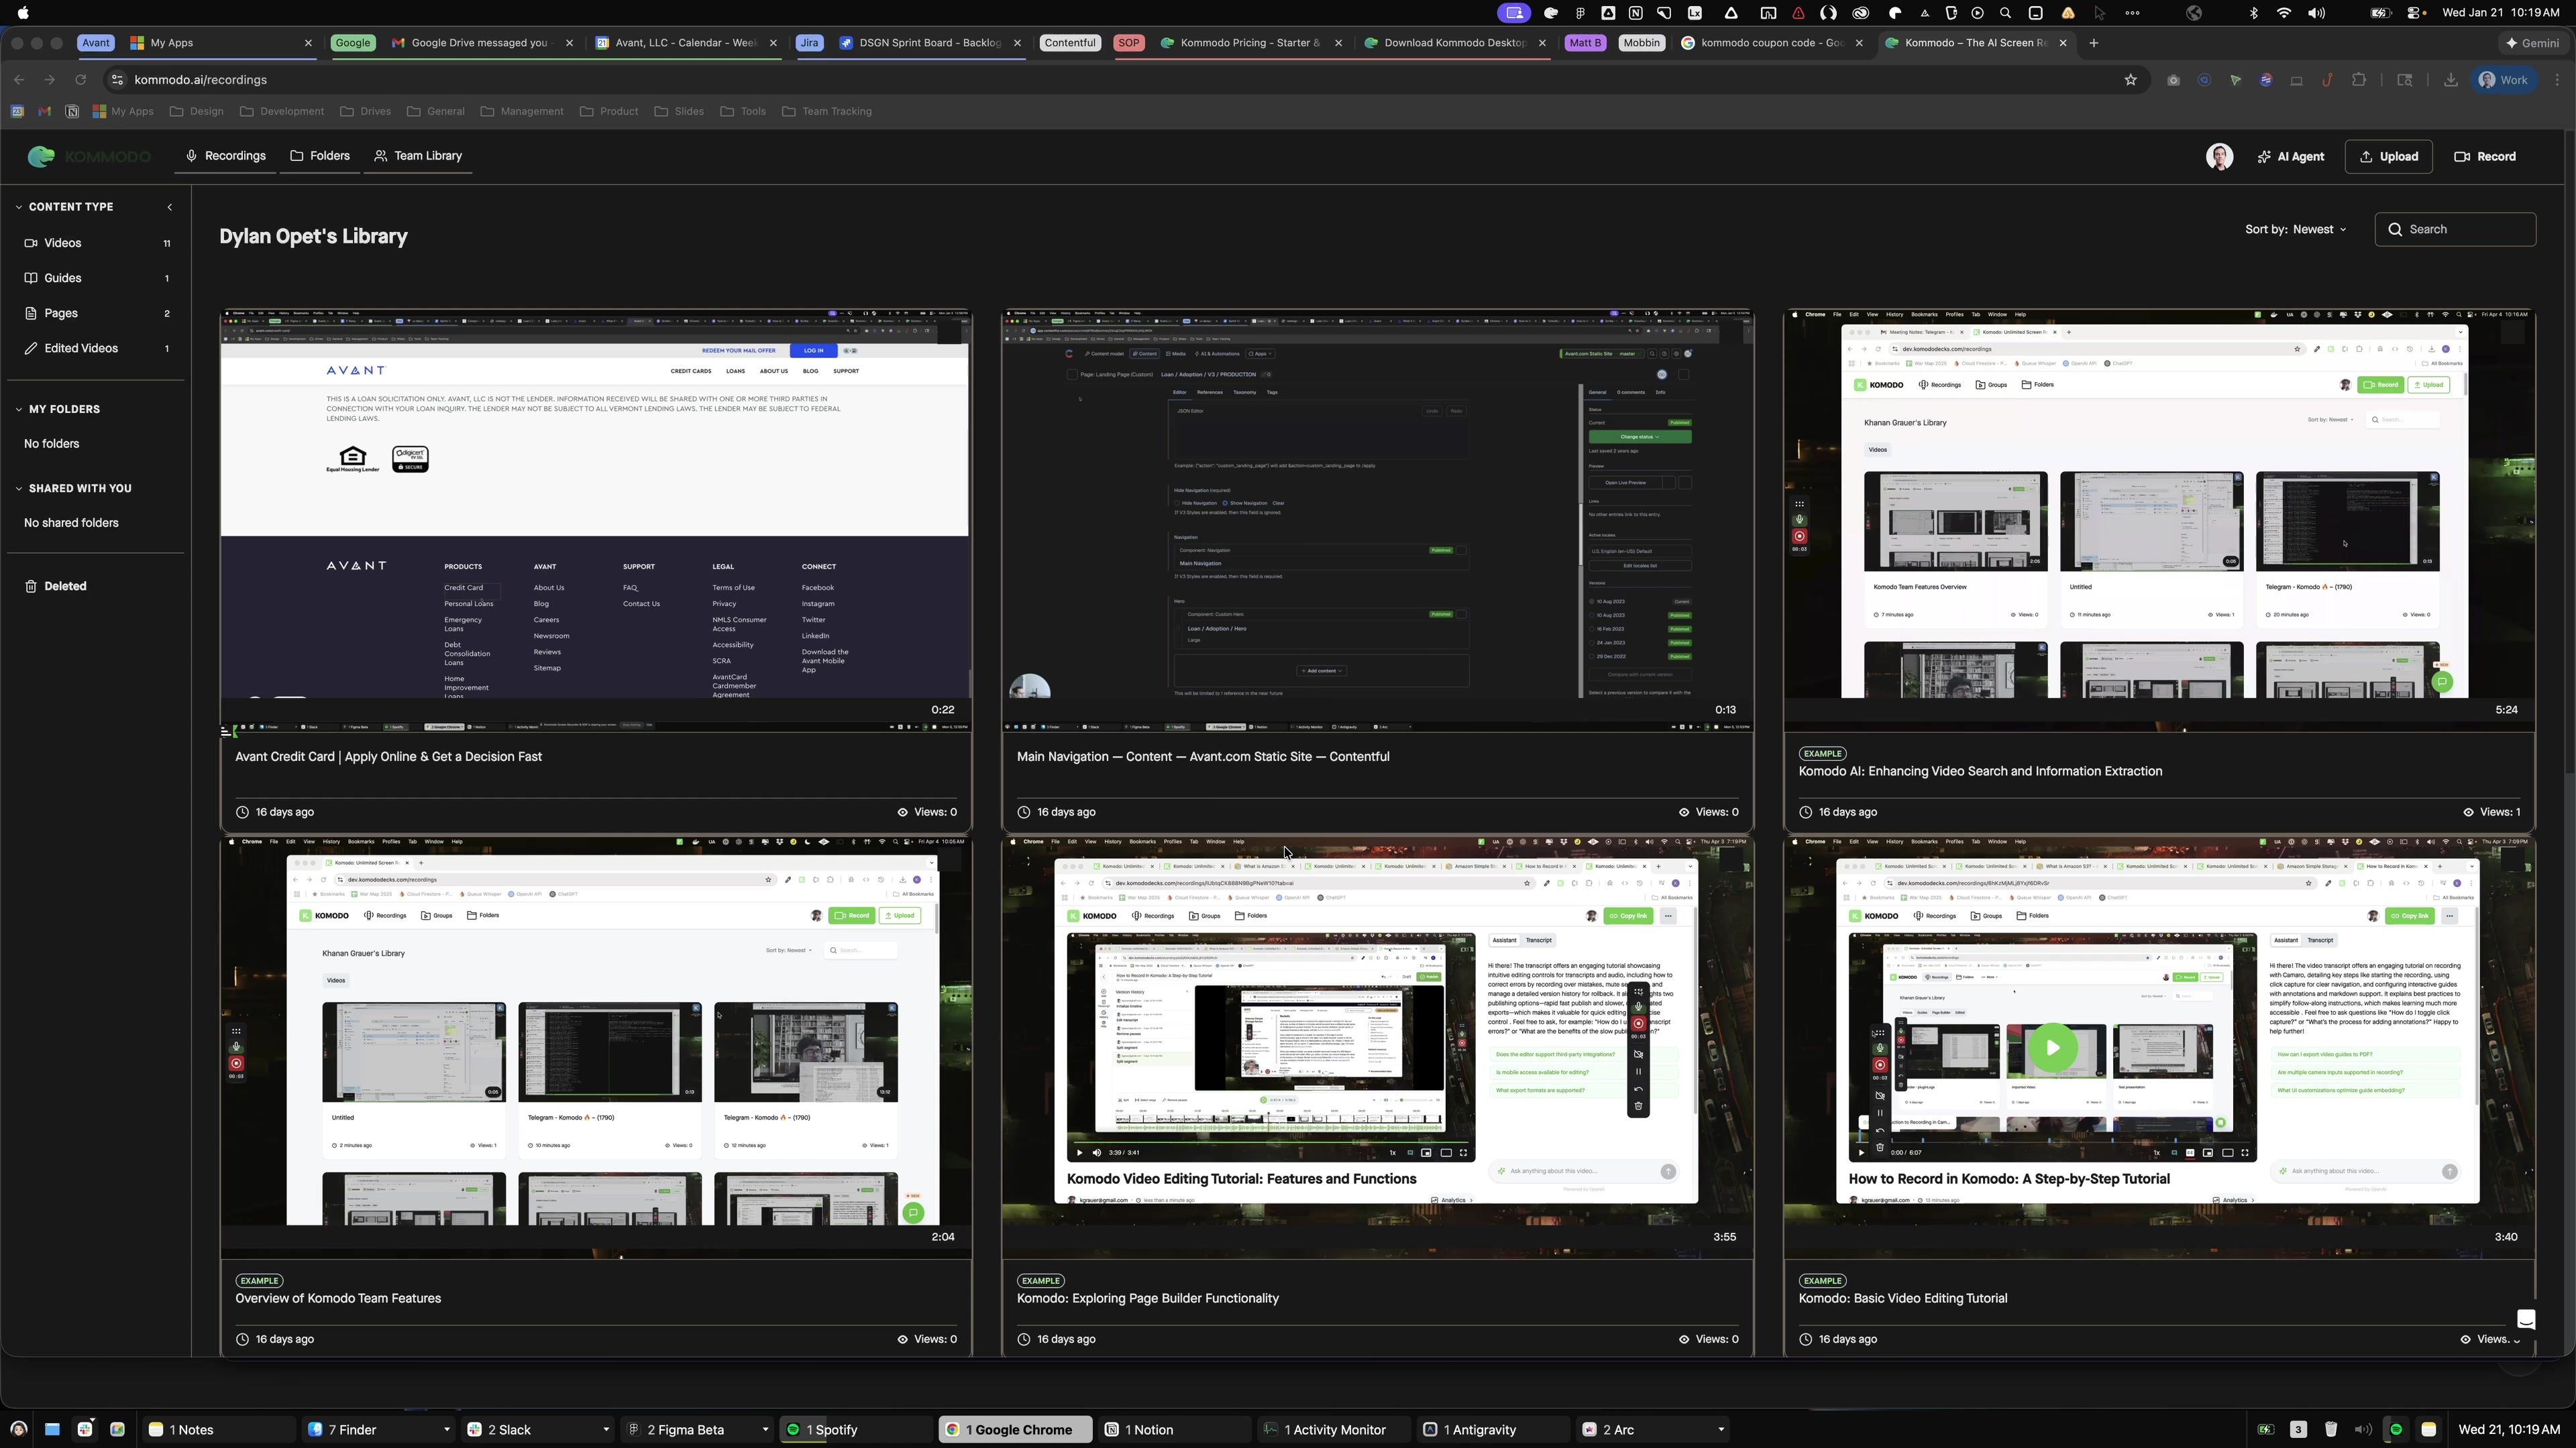Screen dimensions: 2576x1448
Task: Click the Wi-Fi icon in the menu bar
Action: point(2284,13)
